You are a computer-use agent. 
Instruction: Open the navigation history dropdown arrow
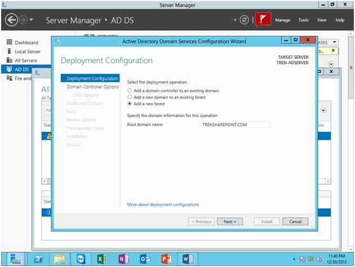[x=32, y=20]
